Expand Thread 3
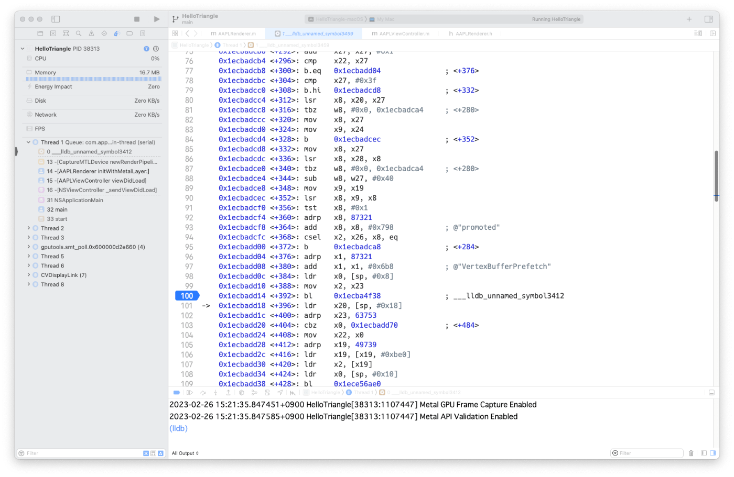The height and width of the screenshot is (477, 734). (28, 238)
